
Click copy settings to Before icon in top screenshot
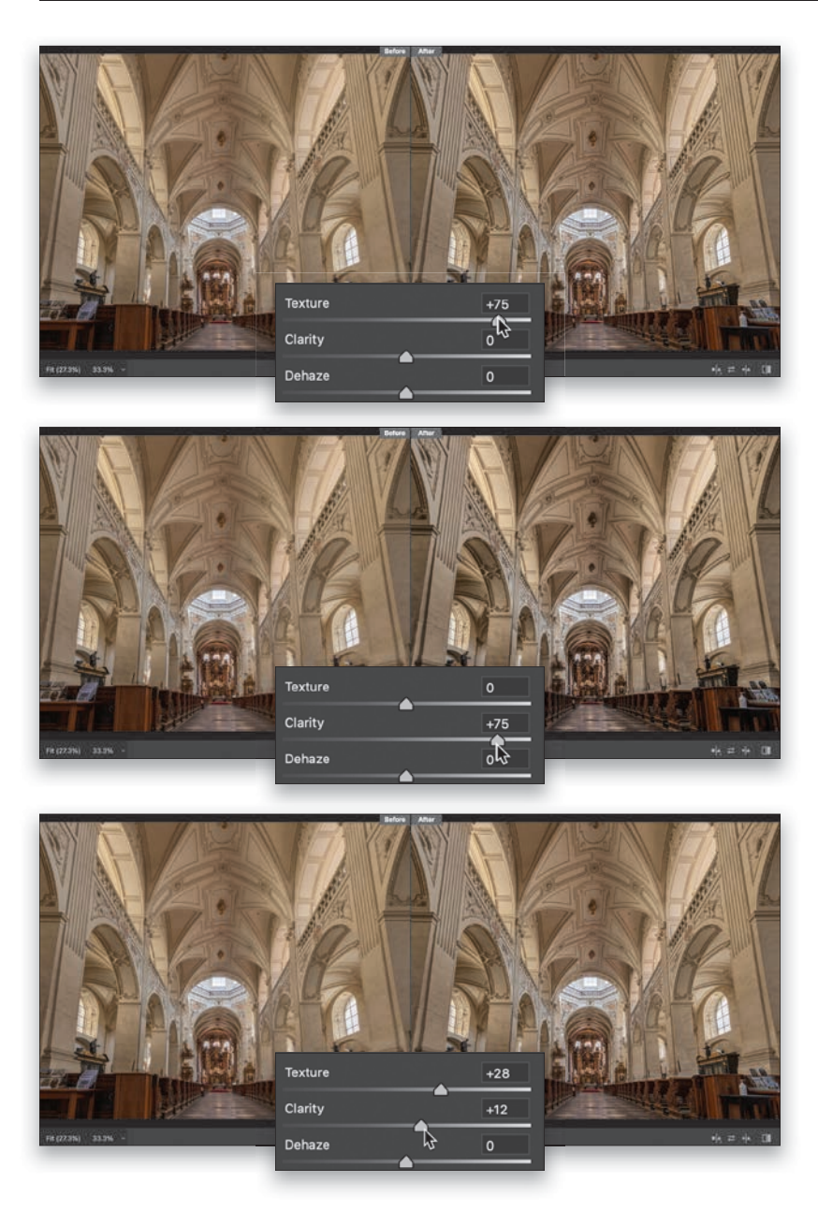[x=746, y=369]
